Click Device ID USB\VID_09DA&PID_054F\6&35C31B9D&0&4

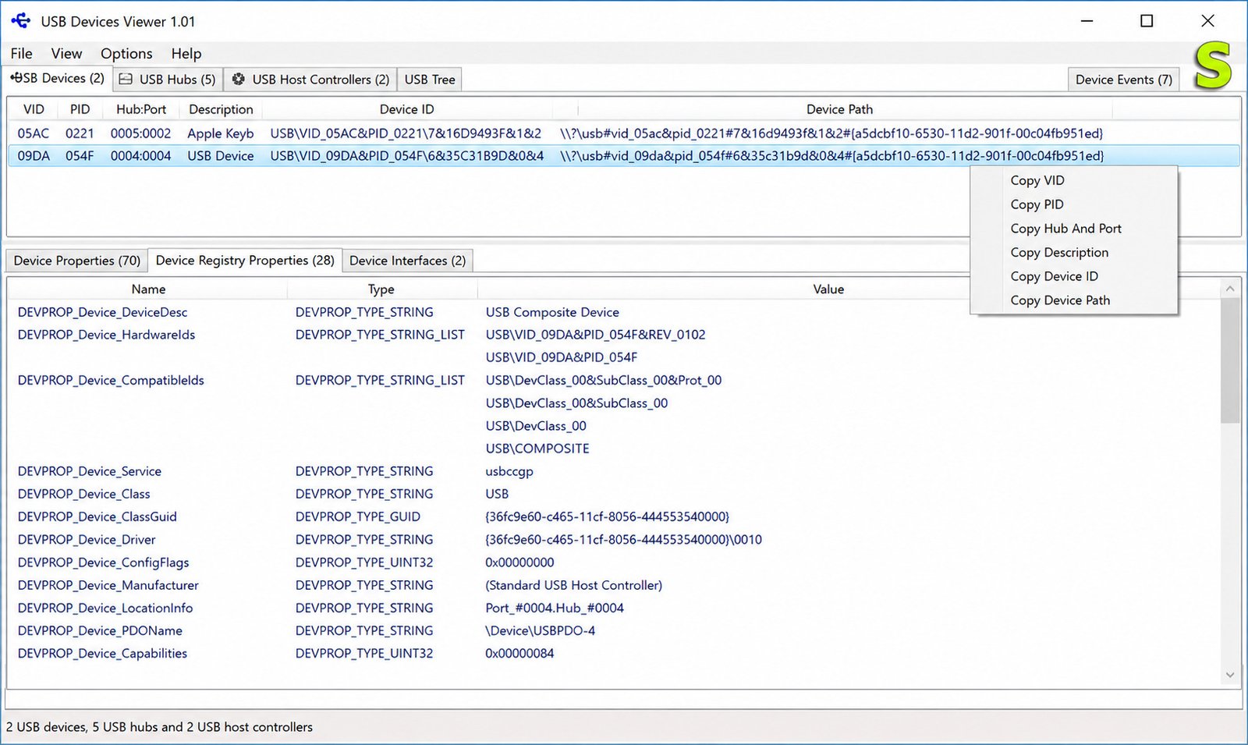pos(407,156)
